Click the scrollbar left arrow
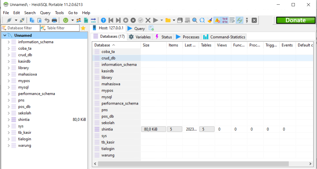Screen dimensions: 317x169 coord(95,164)
